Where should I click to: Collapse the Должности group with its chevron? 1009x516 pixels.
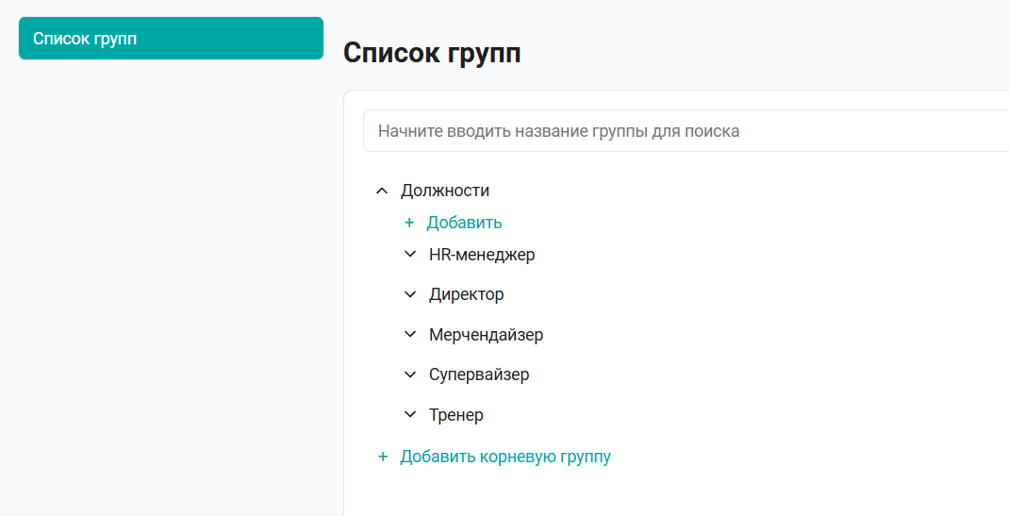point(382,191)
